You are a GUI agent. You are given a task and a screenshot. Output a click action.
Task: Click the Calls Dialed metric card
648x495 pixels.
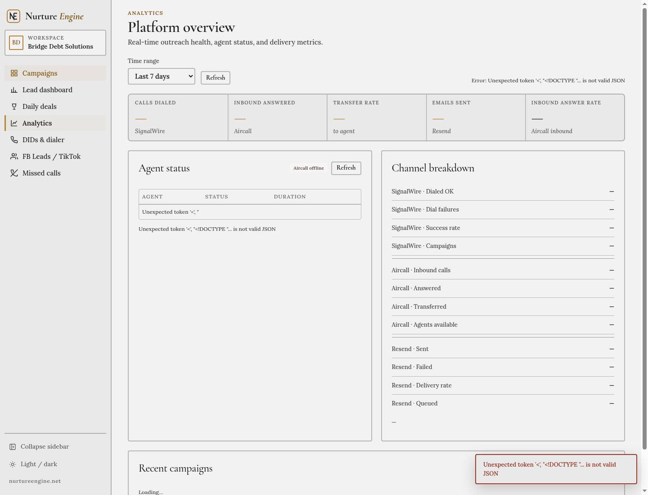click(178, 117)
